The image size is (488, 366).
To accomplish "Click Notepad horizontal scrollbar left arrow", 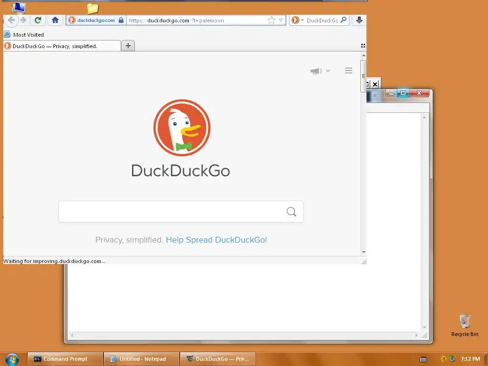I will pos(72,335).
